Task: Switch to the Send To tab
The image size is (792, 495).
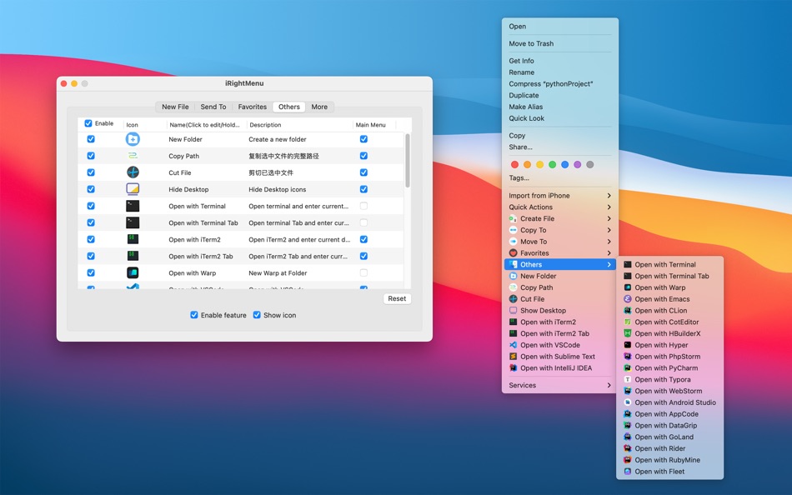Action: [213, 107]
